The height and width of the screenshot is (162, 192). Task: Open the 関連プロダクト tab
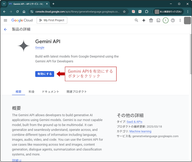click(77, 92)
